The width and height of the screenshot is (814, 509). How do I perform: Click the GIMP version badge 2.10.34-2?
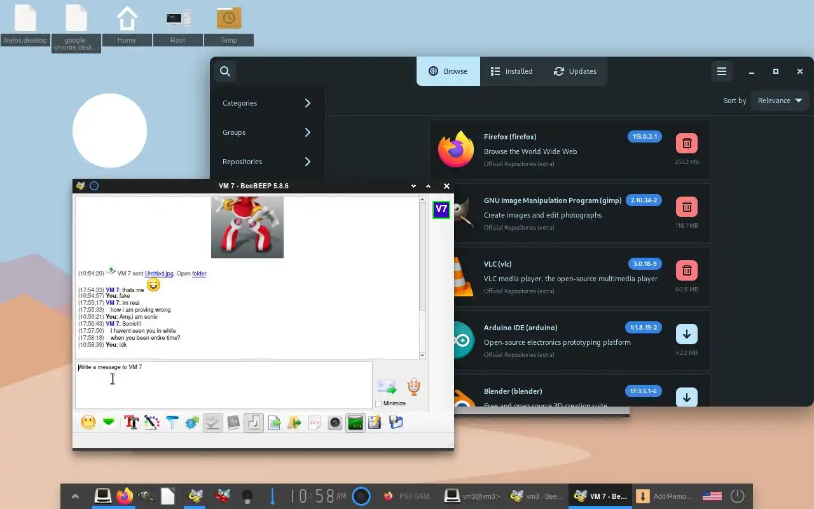644,200
